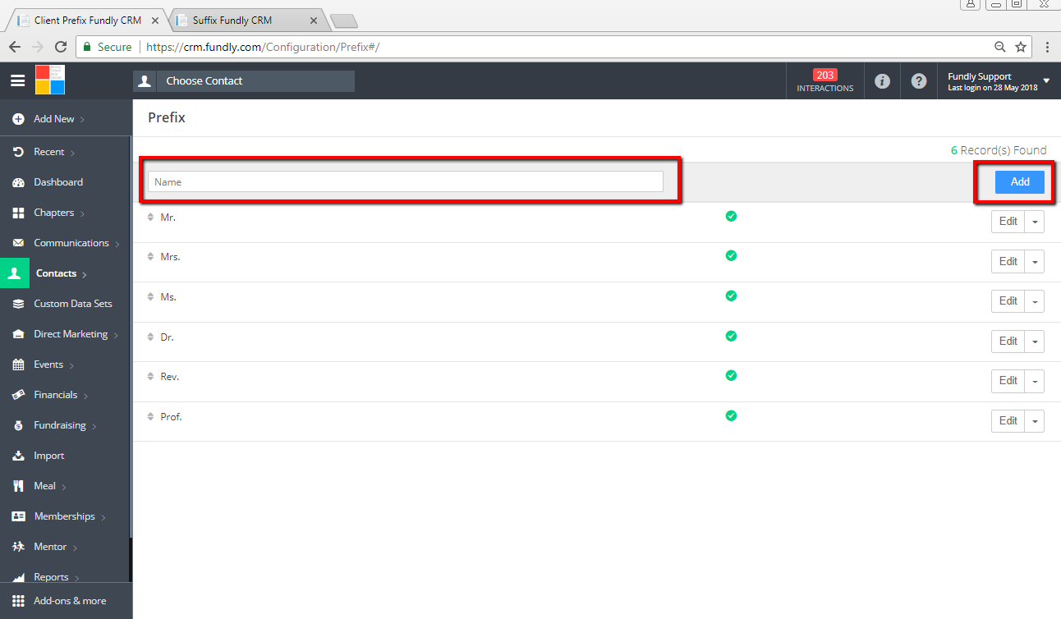Click the browser bookmark star icon
The image size is (1061, 619).
coord(1021,47)
